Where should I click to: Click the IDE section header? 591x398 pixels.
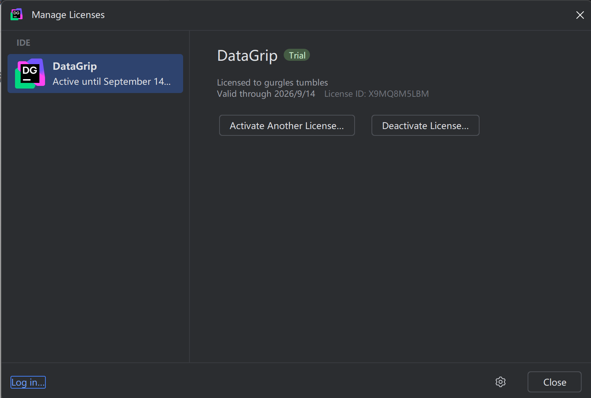(23, 43)
